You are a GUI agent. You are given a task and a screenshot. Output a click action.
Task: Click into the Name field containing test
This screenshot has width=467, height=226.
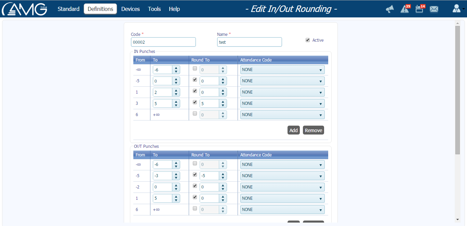pyautogui.click(x=249, y=42)
